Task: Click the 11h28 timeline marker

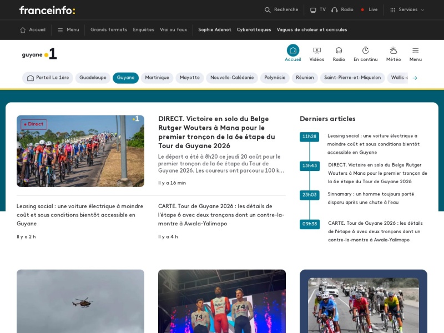Action: tap(309, 137)
